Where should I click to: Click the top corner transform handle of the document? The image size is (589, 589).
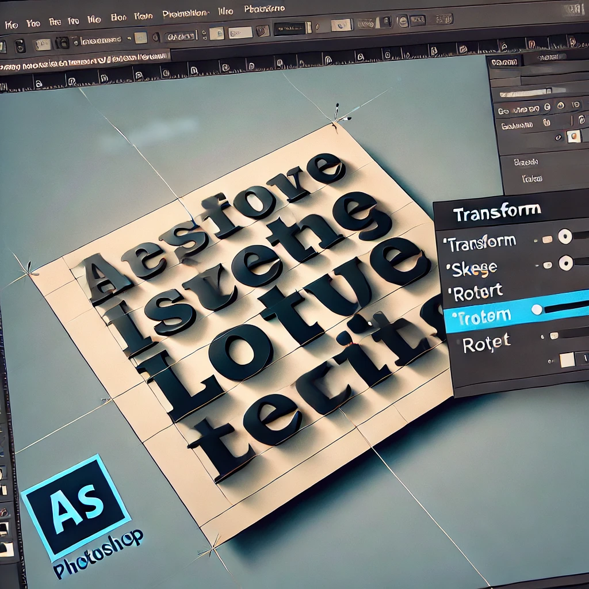(x=334, y=123)
